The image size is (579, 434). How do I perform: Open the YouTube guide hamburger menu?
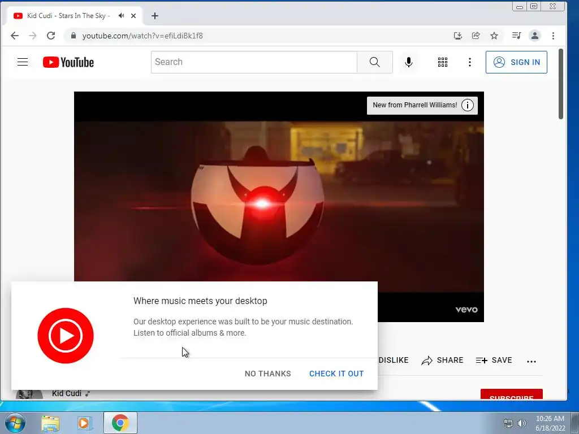tap(23, 62)
